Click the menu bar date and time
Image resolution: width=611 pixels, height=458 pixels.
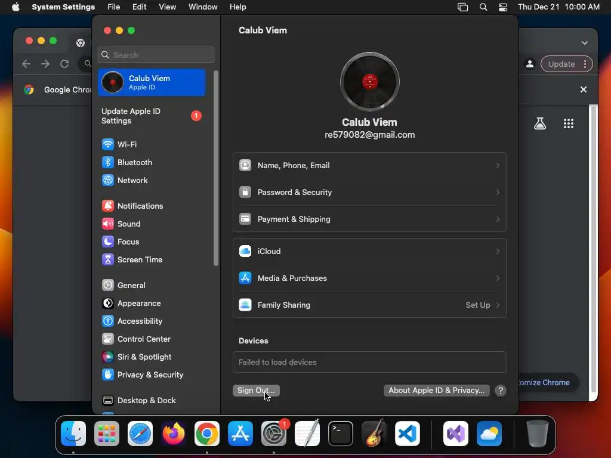coord(558,7)
